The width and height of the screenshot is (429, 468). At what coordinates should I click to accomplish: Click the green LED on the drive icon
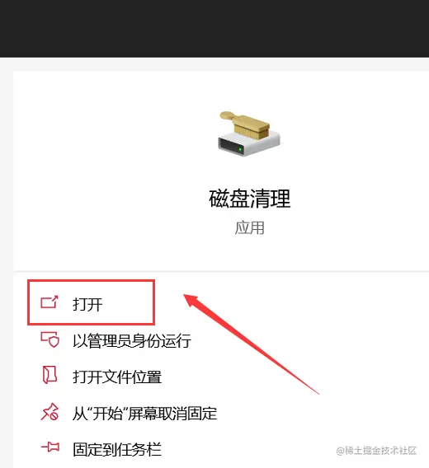[240, 149]
